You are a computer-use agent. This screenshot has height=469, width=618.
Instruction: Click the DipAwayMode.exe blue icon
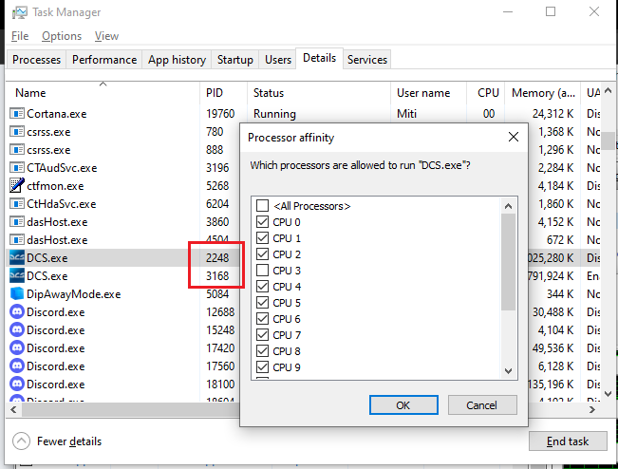17,294
